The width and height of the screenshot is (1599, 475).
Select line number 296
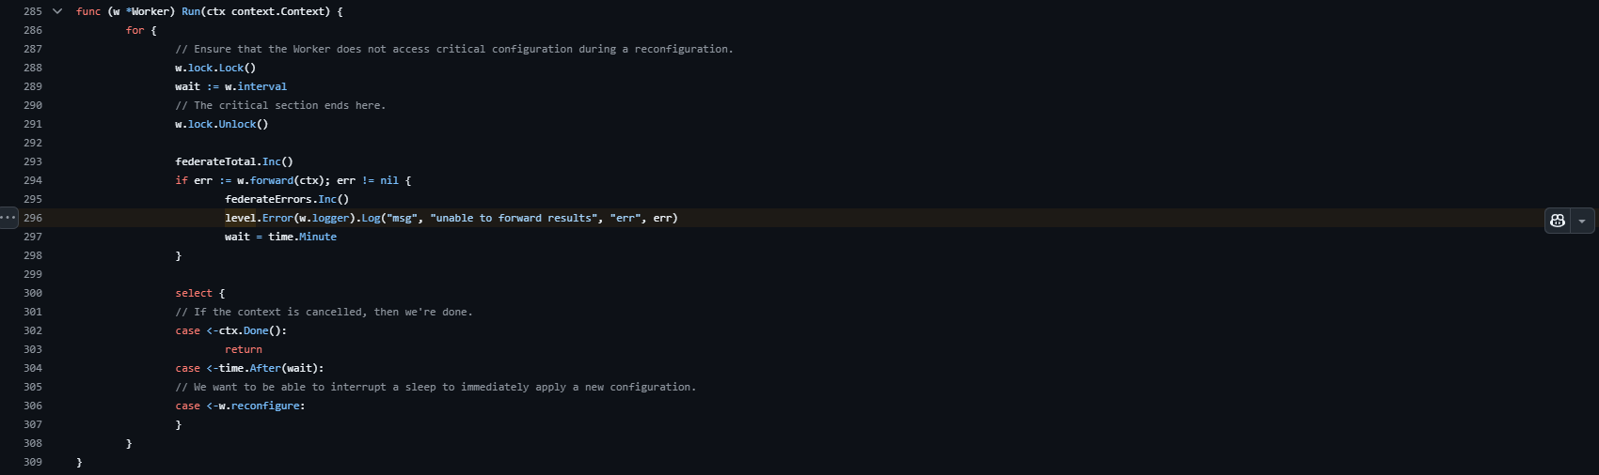(33, 218)
